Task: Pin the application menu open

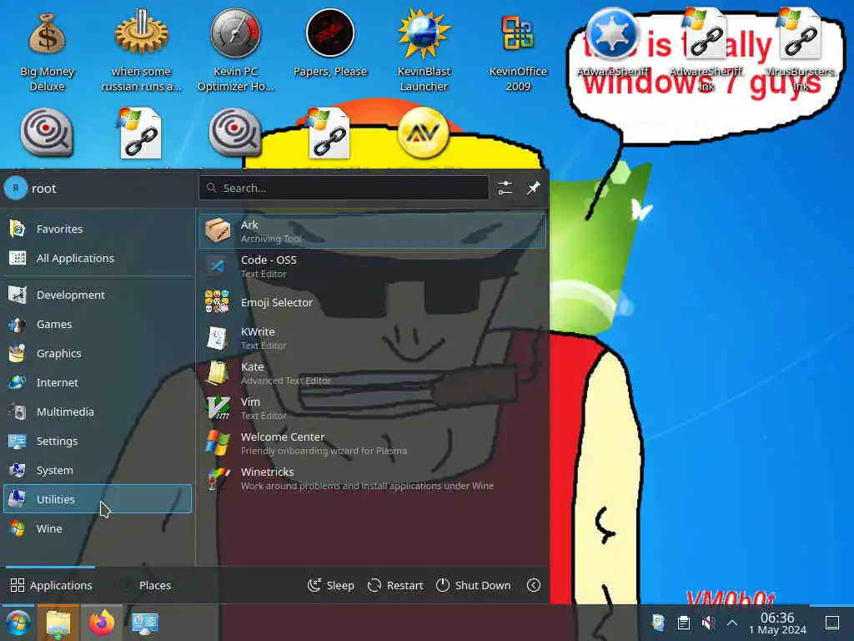Action: 533,188
